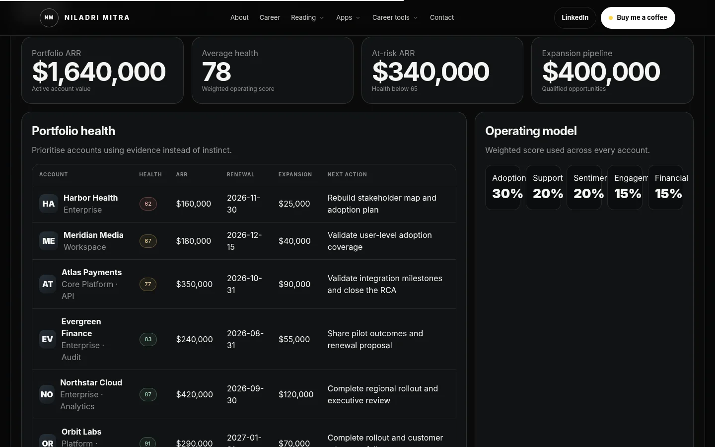
Task: Click the Account column header
Action: (x=54, y=174)
